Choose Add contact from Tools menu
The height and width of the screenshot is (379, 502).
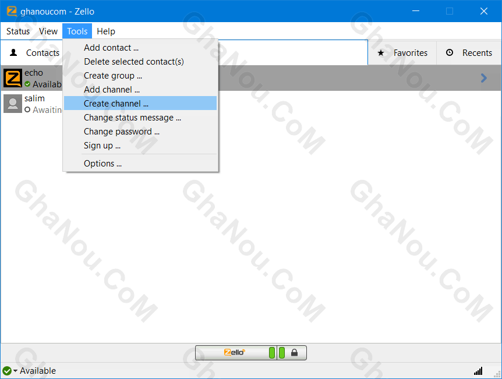click(x=140, y=48)
